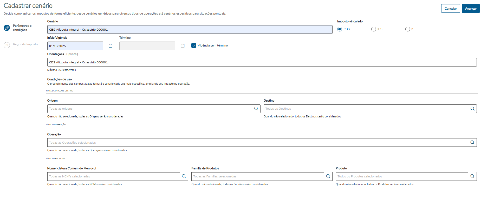Select the CBS radio button

(340, 29)
